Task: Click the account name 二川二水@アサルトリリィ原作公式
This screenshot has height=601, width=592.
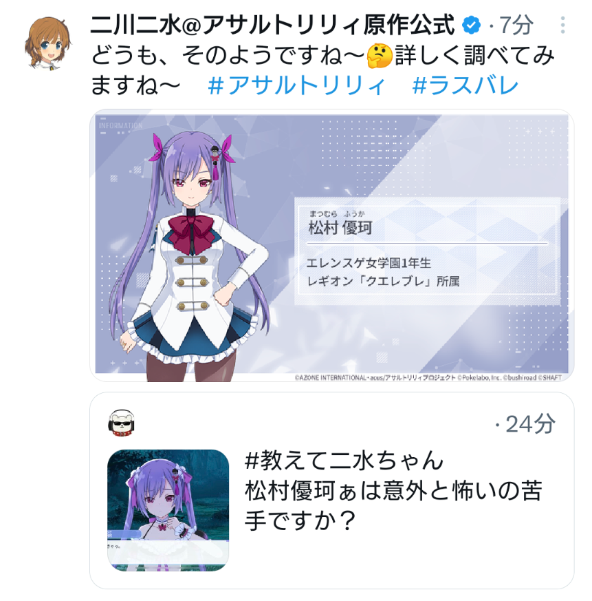Action: click(x=272, y=25)
